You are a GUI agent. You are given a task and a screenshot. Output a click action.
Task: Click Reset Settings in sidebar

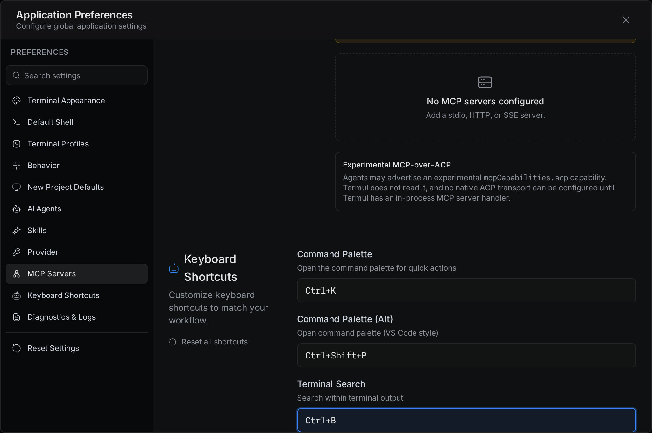point(77,348)
